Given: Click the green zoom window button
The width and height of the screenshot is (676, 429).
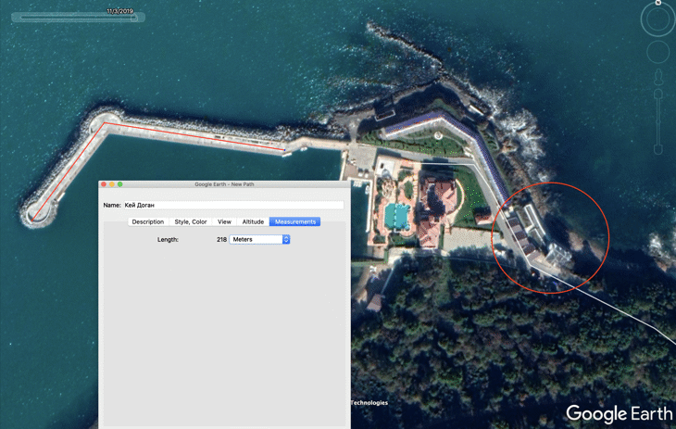Looking at the screenshot, I should click(x=119, y=184).
